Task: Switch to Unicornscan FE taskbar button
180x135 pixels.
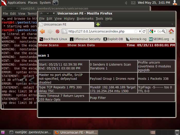Action: click(76, 132)
